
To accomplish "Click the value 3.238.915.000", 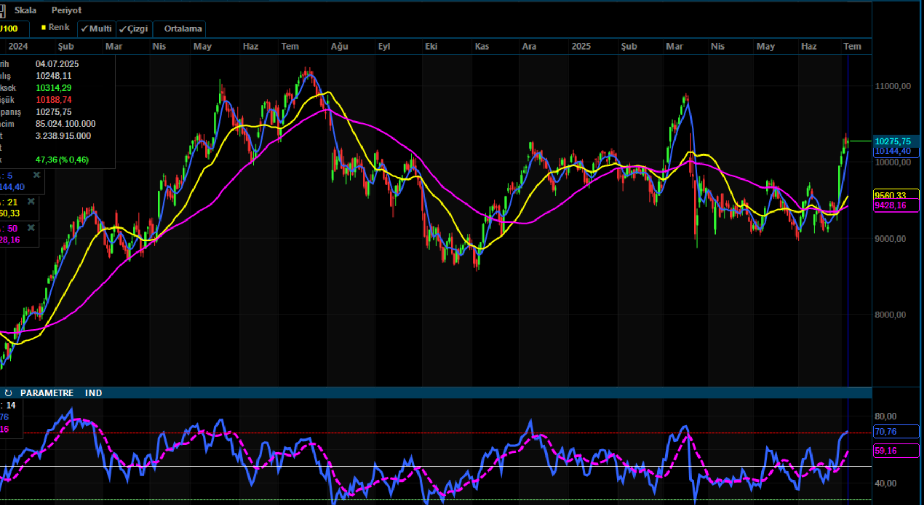I will coord(63,136).
